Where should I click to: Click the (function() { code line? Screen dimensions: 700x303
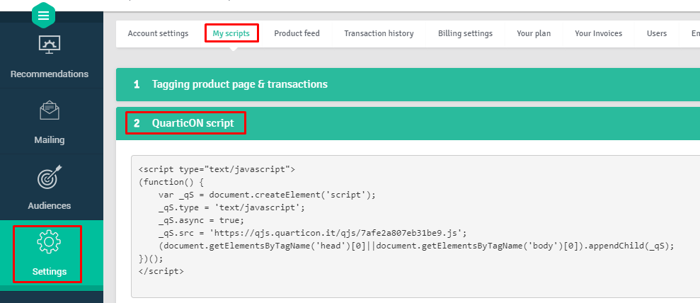[x=171, y=182]
